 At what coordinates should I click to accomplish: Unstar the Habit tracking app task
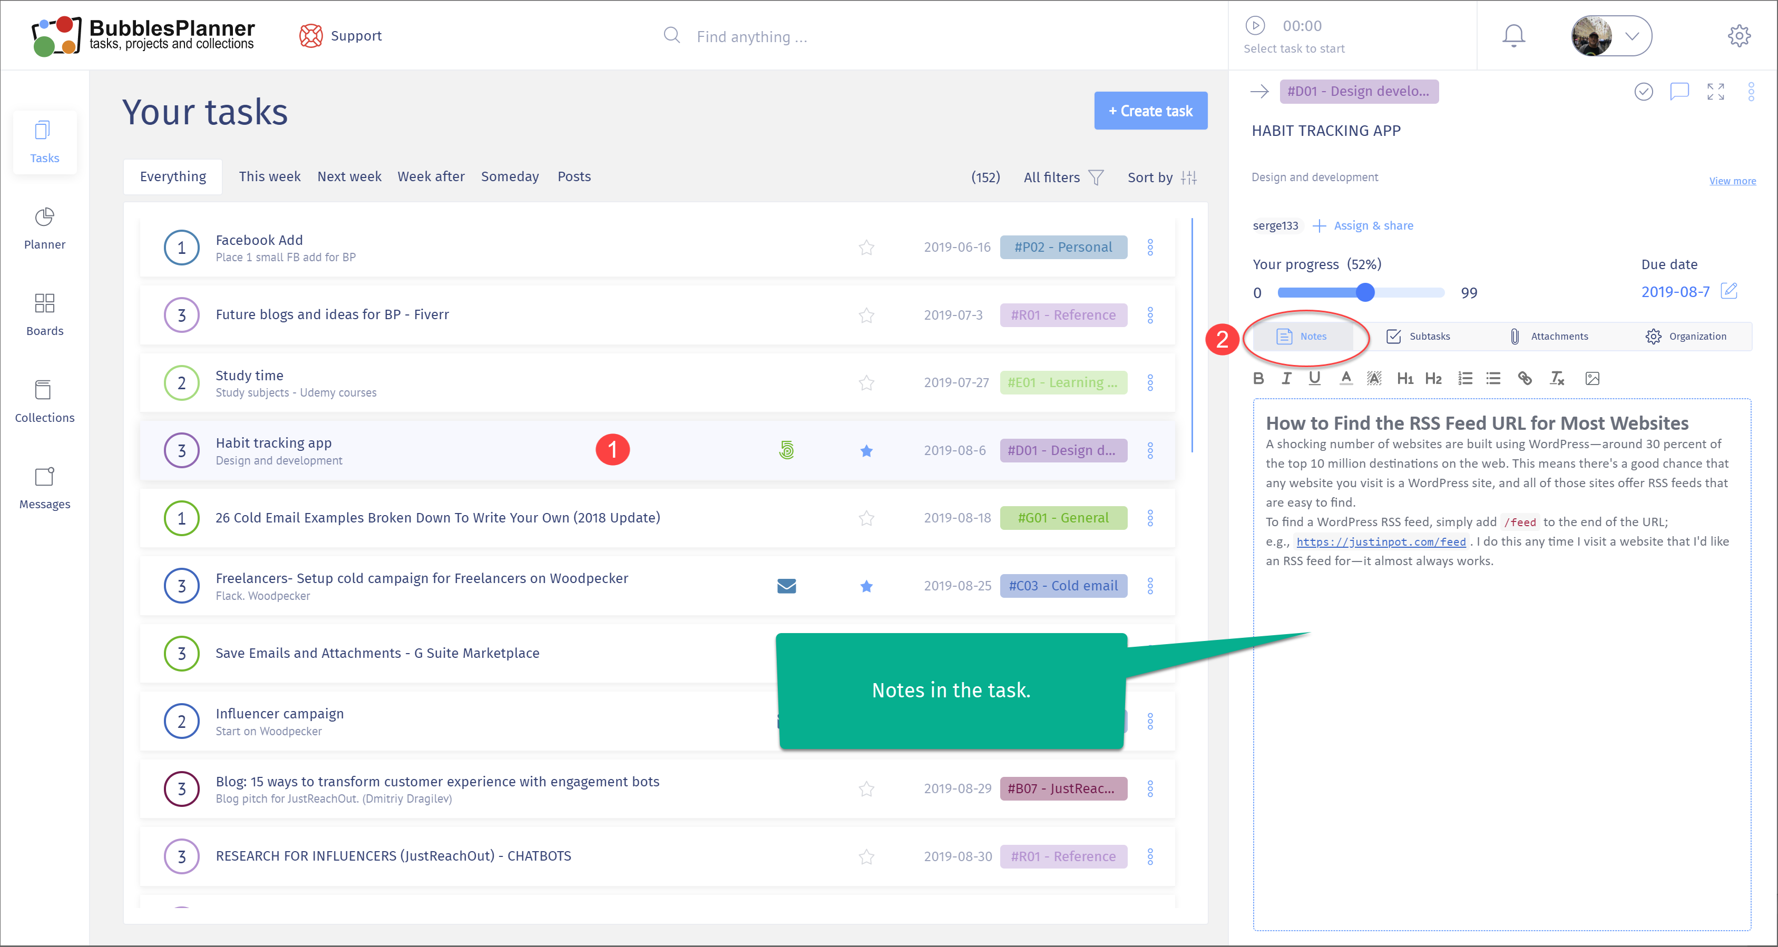pos(866,450)
